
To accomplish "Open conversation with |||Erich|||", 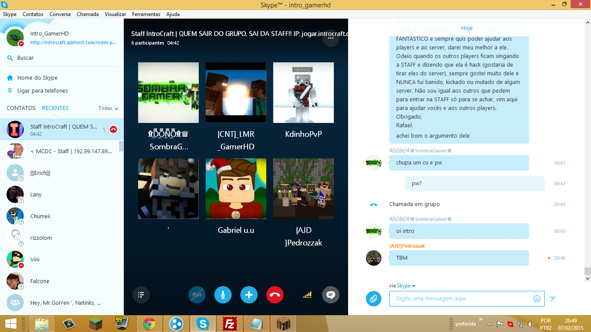I will point(61,173).
